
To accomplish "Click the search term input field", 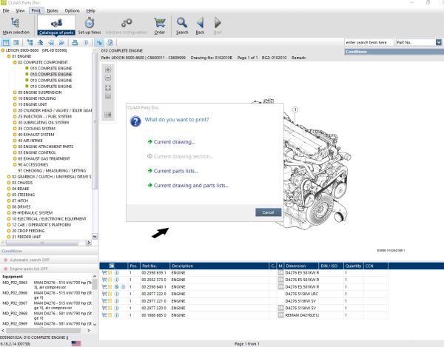I will tap(368, 43).
